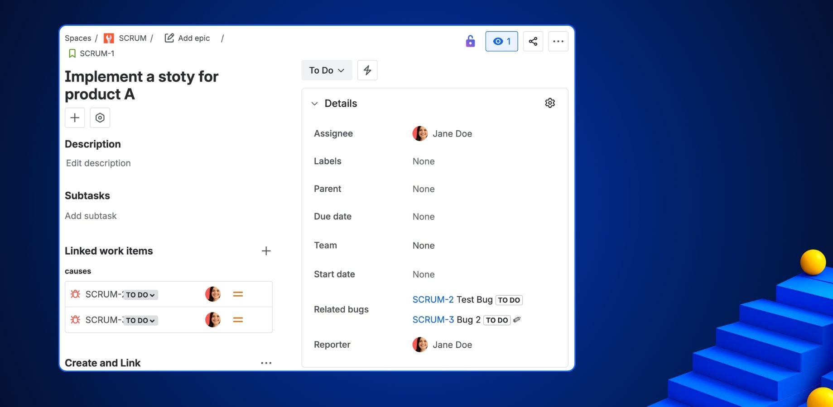This screenshot has height=407, width=833.
Task: Open the SCRUM-2 Test Bug link
Action: pyautogui.click(x=433, y=299)
